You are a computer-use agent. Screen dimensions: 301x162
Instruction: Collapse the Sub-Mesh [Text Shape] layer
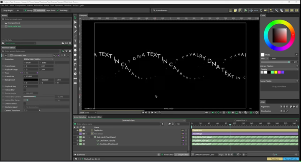pos(89,137)
